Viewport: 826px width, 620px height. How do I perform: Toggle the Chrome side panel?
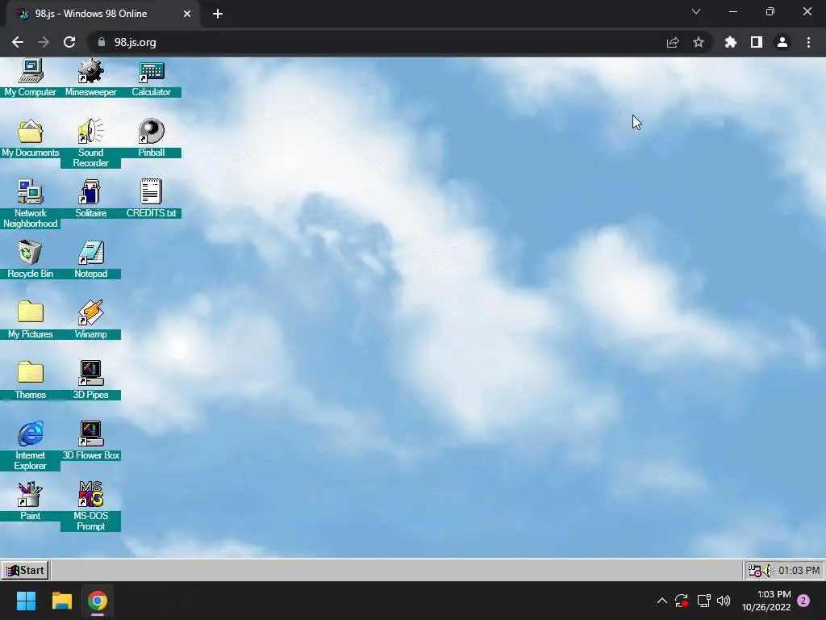coord(757,42)
